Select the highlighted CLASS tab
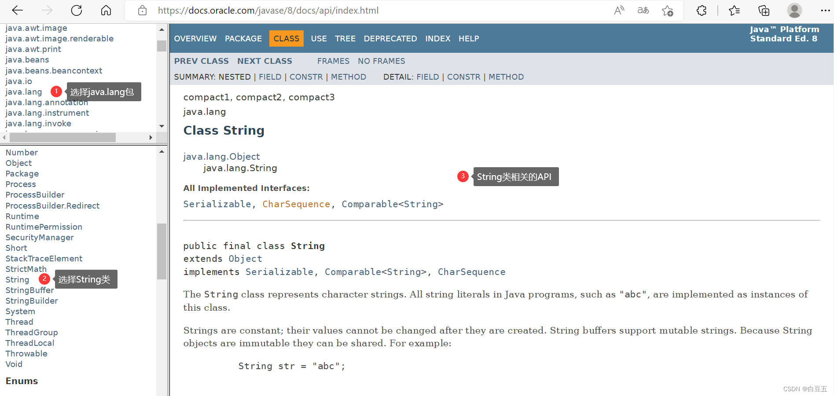Viewport: 834px width, 396px height. pyautogui.click(x=287, y=39)
